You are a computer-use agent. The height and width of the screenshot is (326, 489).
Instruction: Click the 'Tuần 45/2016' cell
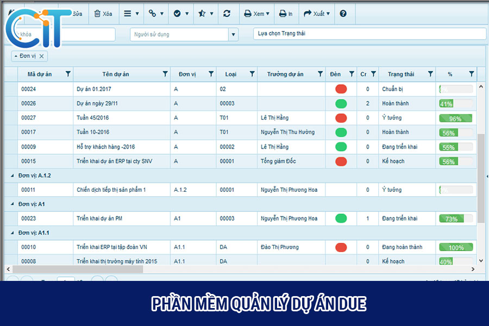click(92, 118)
